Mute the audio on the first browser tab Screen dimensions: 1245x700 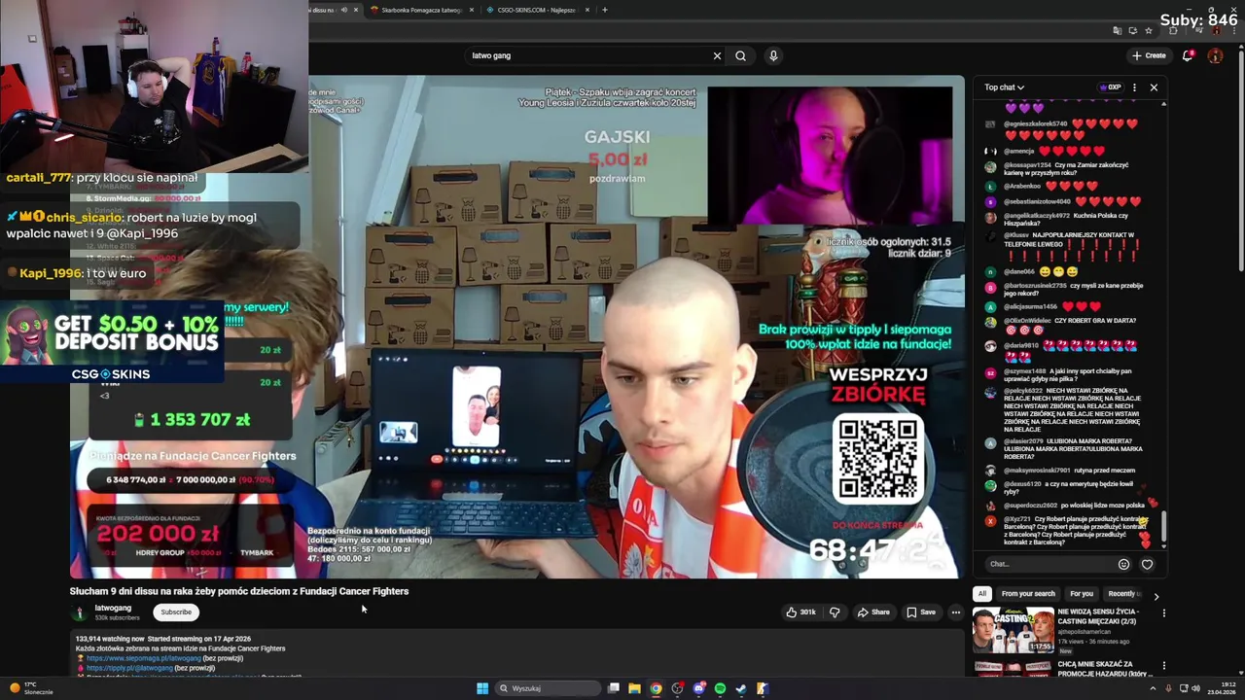pyautogui.click(x=342, y=10)
